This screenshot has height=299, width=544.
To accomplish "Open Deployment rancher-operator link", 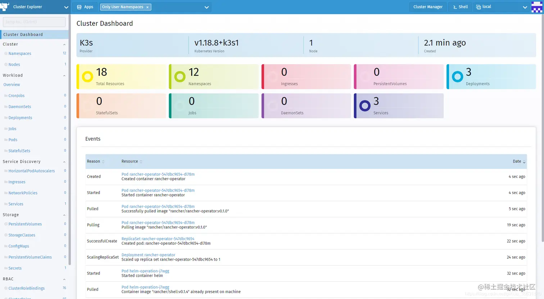I will coord(148,255).
